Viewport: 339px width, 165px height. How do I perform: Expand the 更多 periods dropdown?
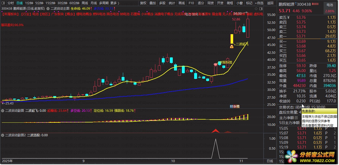click(x=115, y=3)
